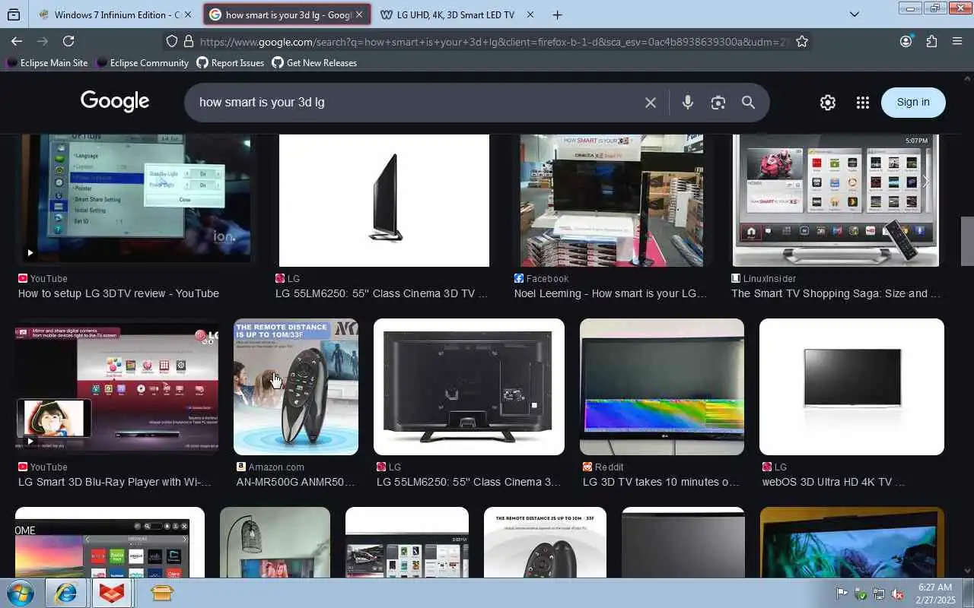Open LinuxInsider Smart TV Shopping Saga image
The height and width of the screenshot is (608, 974).
[x=836, y=201]
